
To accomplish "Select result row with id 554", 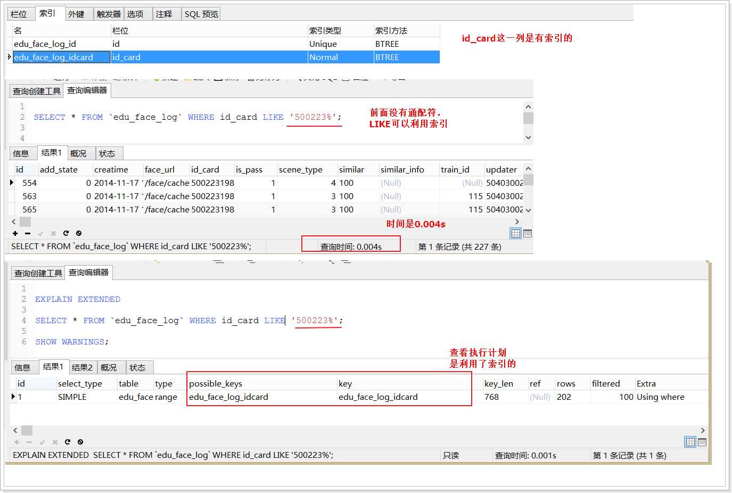I will pos(266,183).
